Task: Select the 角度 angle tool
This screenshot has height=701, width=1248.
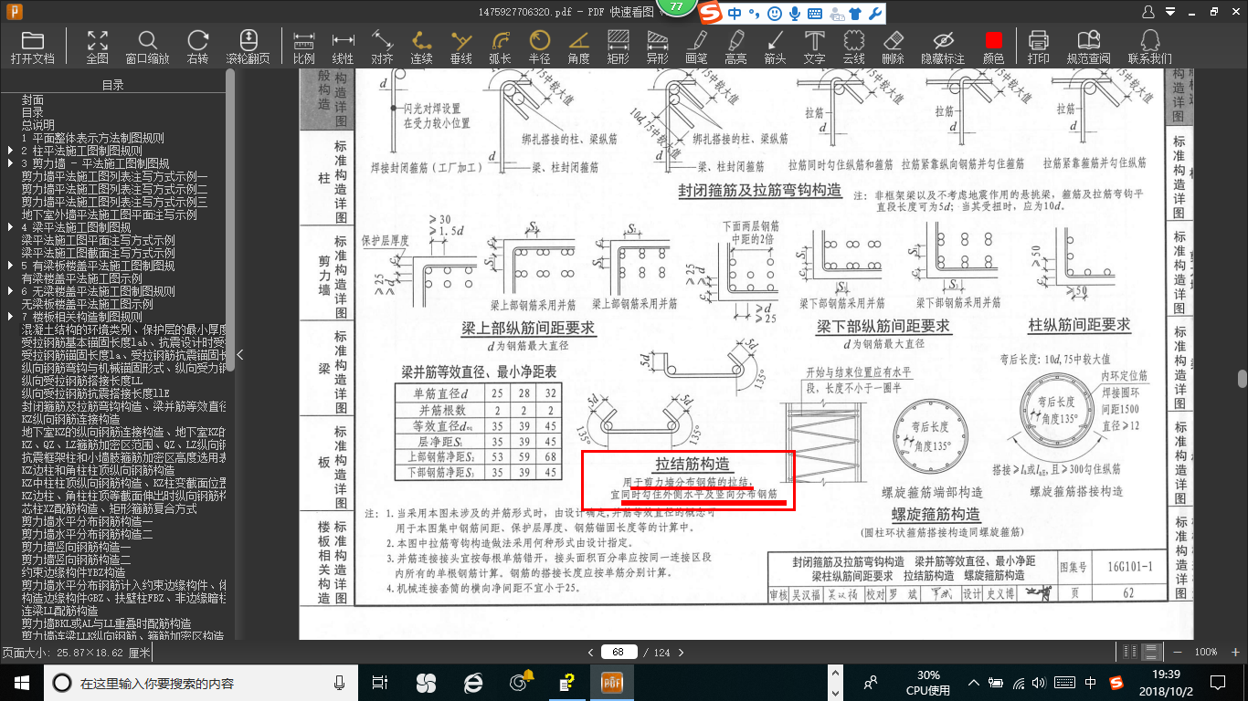Action: coord(578,47)
